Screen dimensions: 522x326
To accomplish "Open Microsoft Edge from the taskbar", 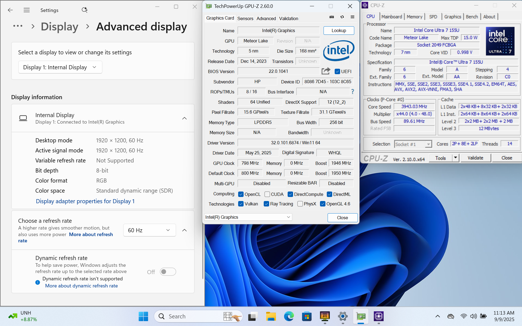I will (x=289, y=316).
